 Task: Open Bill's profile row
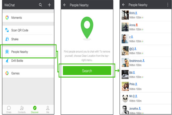(146, 74)
